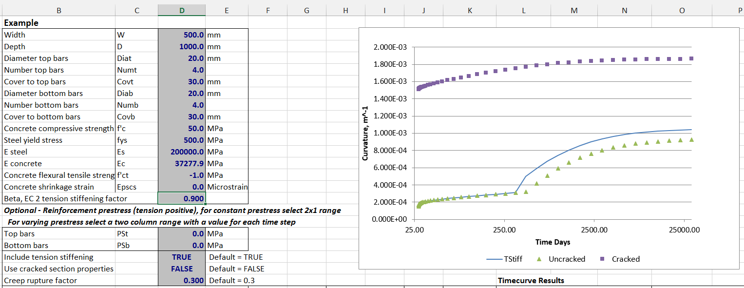Click Beta tension stiffening factor cell 0.900
This screenshot has height=288, width=744.
(x=182, y=198)
